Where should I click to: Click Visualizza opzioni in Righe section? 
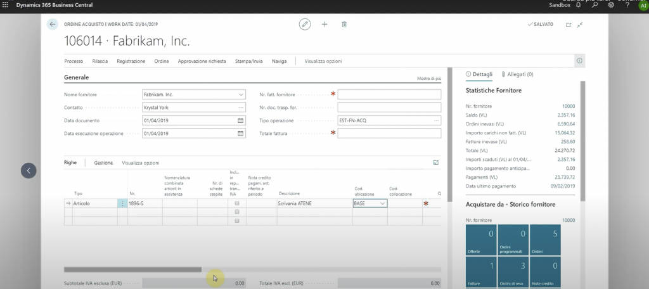pyautogui.click(x=141, y=163)
